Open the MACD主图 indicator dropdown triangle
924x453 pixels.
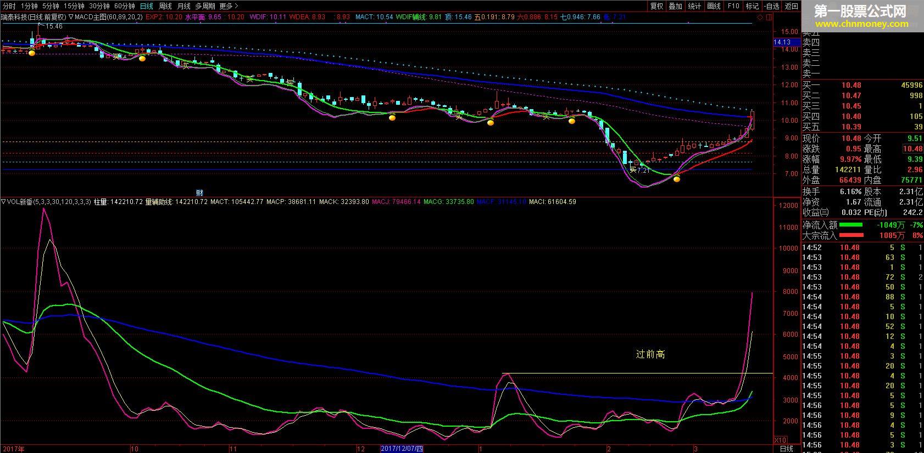(71, 17)
